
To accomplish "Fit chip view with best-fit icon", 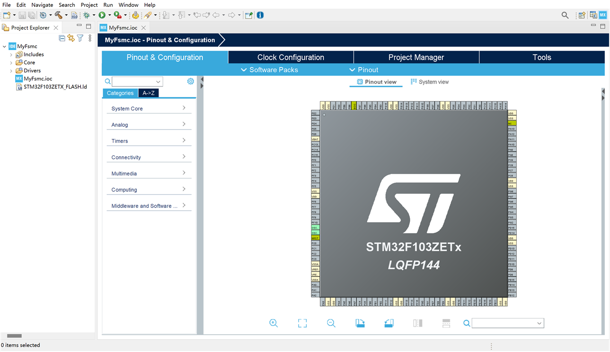I will 302,323.
